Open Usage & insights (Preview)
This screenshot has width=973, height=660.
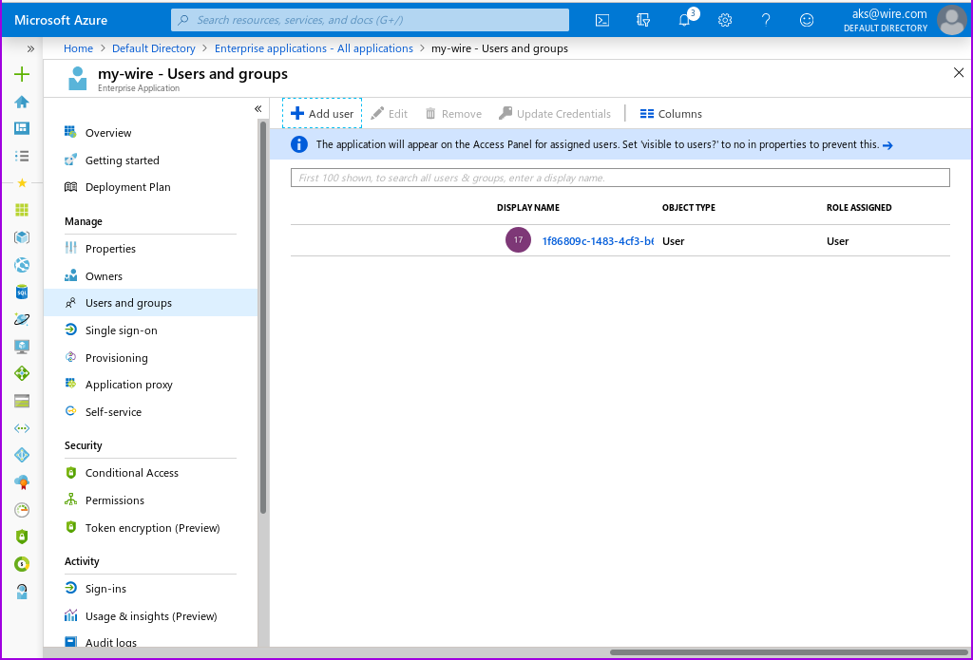tap(149, 616)
